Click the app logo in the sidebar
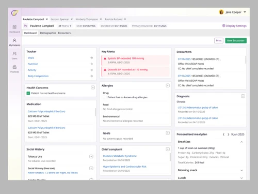 (x=14, y=13)
